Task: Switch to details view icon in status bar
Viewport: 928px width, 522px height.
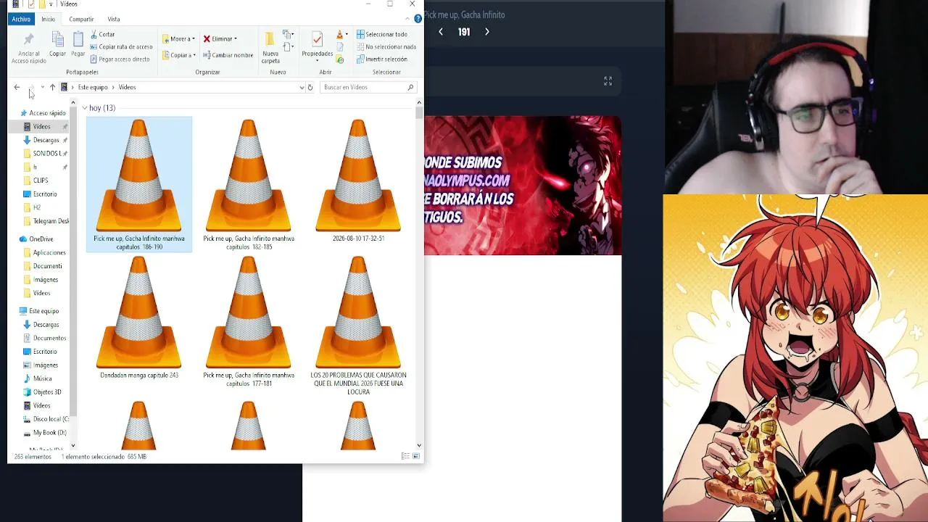Action: click(x=405, y=456)
